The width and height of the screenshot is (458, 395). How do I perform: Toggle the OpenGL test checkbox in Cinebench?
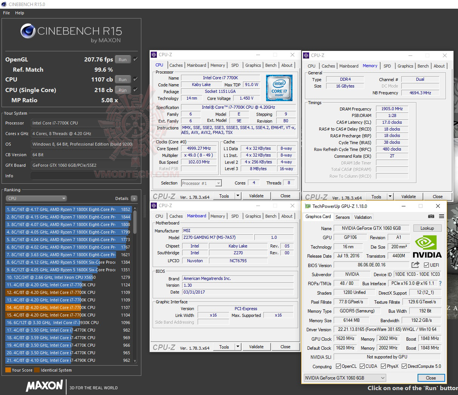[x=135, y=59]
